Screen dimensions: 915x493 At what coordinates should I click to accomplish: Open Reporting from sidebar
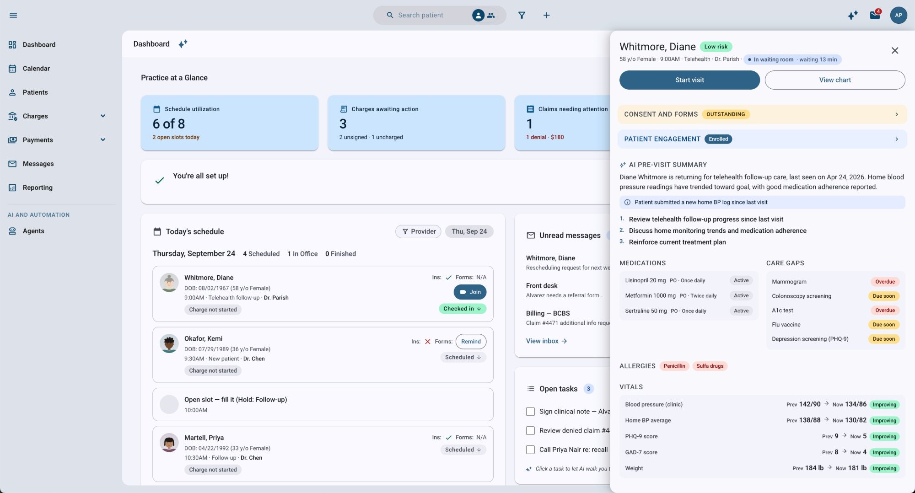coord(38,188)
